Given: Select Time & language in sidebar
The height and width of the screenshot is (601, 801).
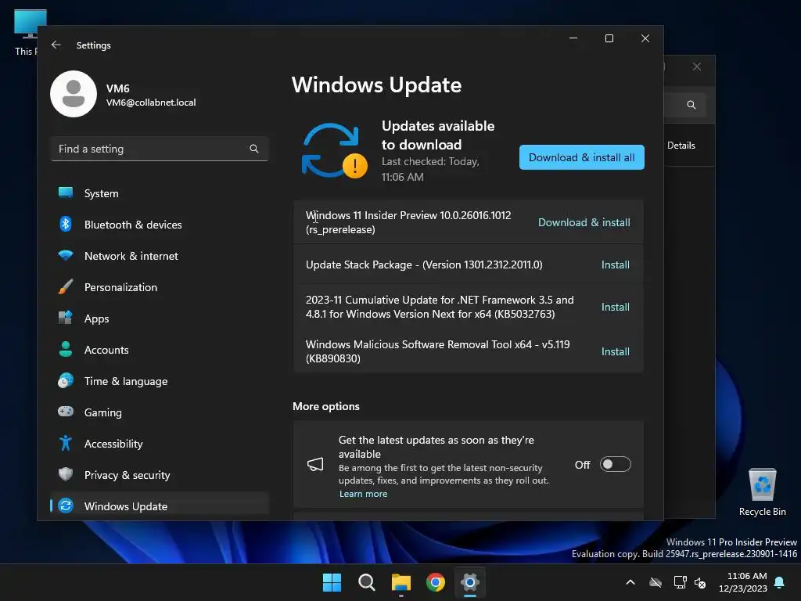Looking at the screenshot, I should click(x=160, y=381).
